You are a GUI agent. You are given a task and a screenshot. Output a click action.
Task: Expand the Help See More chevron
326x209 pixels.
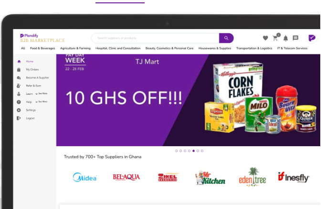37,102
